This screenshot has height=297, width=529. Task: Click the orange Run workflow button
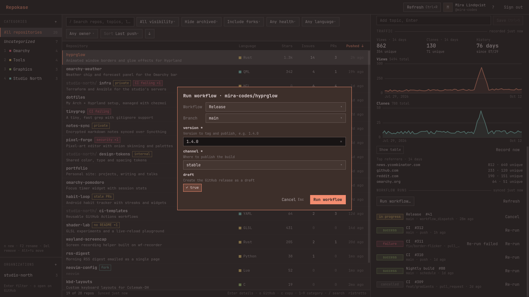328,200
